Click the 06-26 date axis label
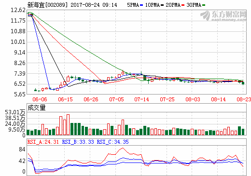This screenshot has width=251, height=176. tap(91, 99)
